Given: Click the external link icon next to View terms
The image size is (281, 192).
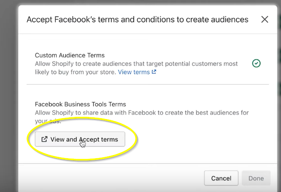Looking at the screenshot, I should click(154, 72).
